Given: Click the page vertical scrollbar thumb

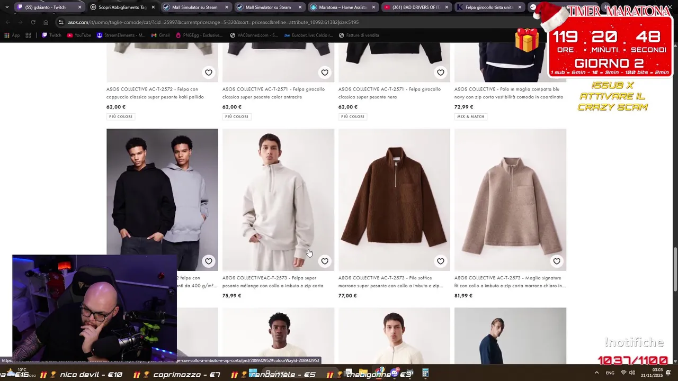Looking at the screenshot, I should (675, 269).
